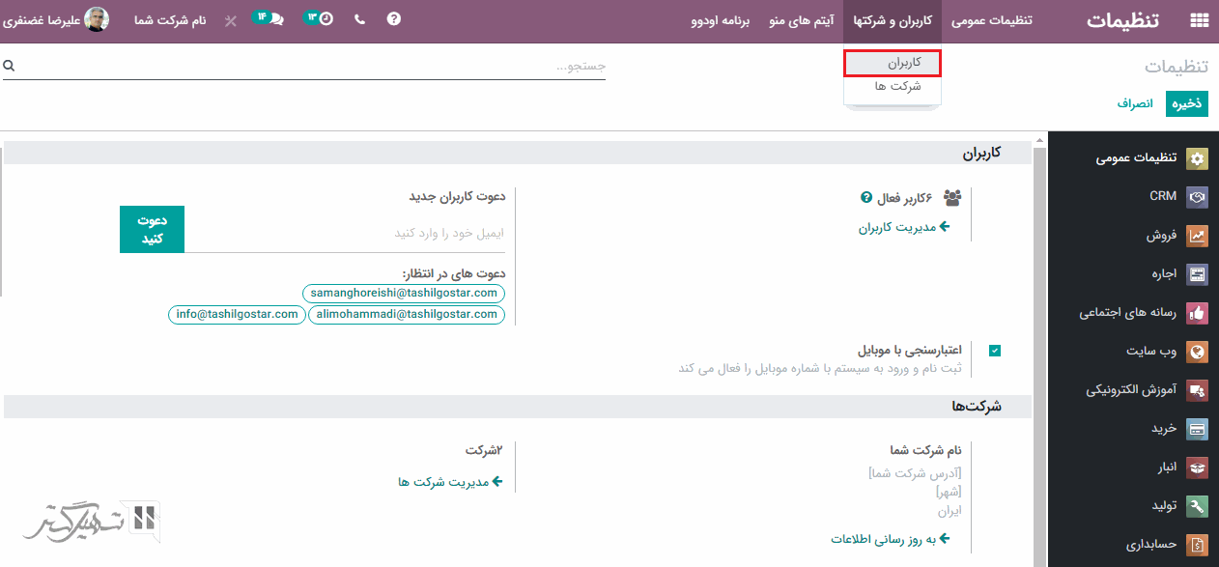
Task: Open the برنامه اودوو menu
Action: click(x=721, y=19)
